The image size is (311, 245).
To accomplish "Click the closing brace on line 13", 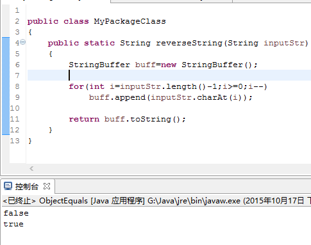I will click(x=30, y=141).
